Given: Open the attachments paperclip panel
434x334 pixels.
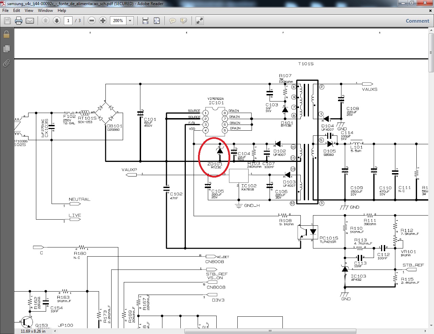Looking at the screenshot, I should tap(6, 63).
